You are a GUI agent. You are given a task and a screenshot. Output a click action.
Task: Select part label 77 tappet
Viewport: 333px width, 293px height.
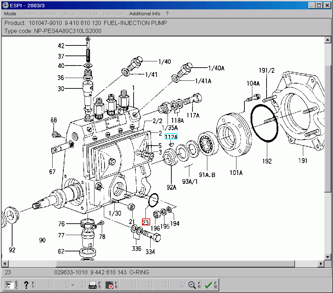tap(61, 235)
